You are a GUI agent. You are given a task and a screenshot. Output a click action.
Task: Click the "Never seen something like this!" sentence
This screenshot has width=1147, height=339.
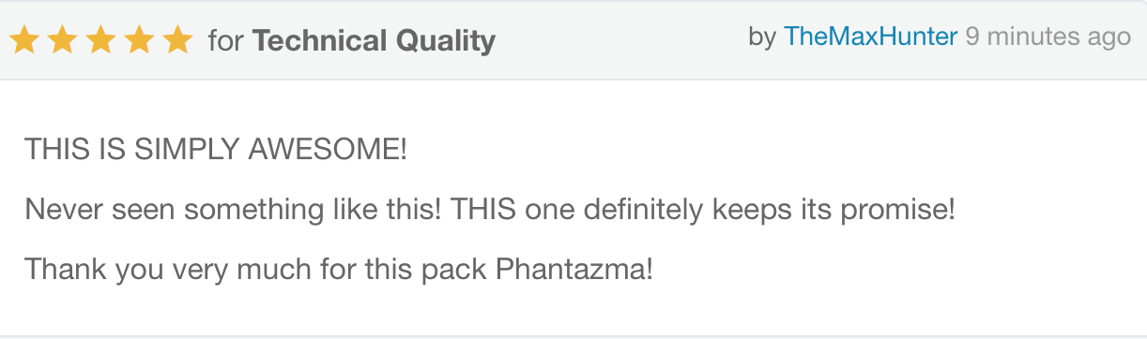[234, 210]
